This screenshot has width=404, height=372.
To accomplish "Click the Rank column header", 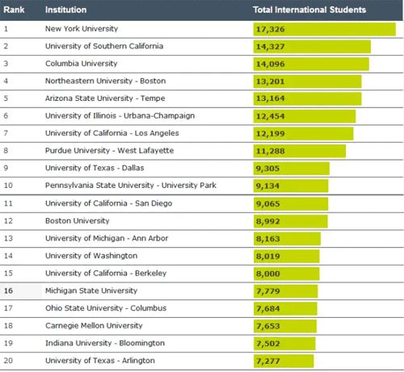I will pyautogui.click(x=14, y=10).
